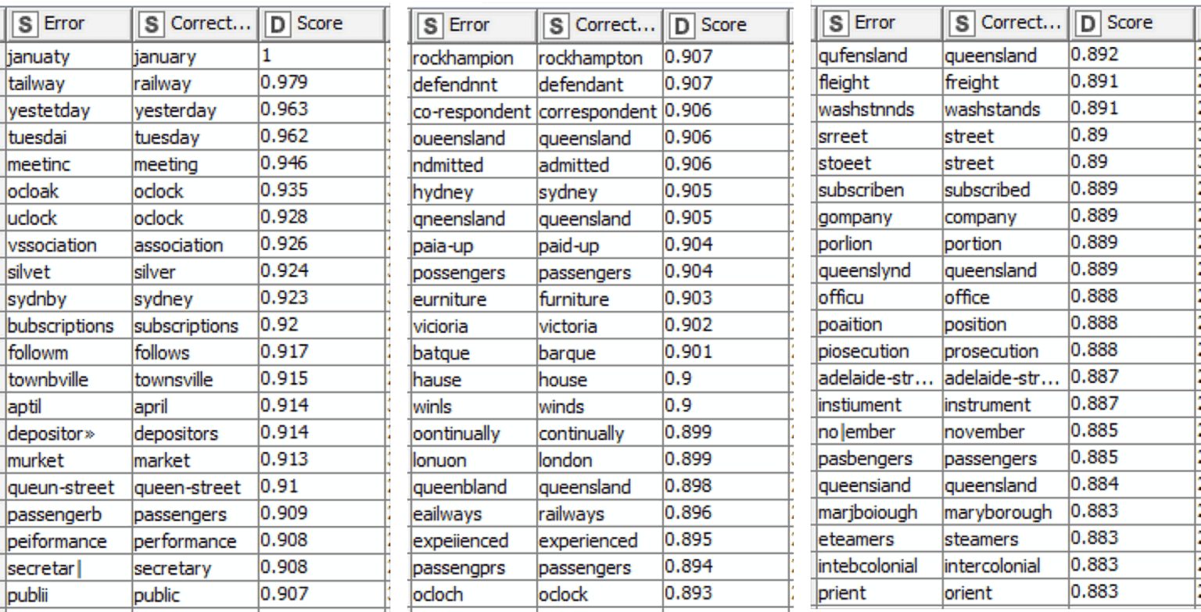Select the 'admitted' correction cell

[600, 165]
